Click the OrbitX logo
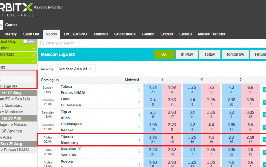266x167 pixels. 17,10
